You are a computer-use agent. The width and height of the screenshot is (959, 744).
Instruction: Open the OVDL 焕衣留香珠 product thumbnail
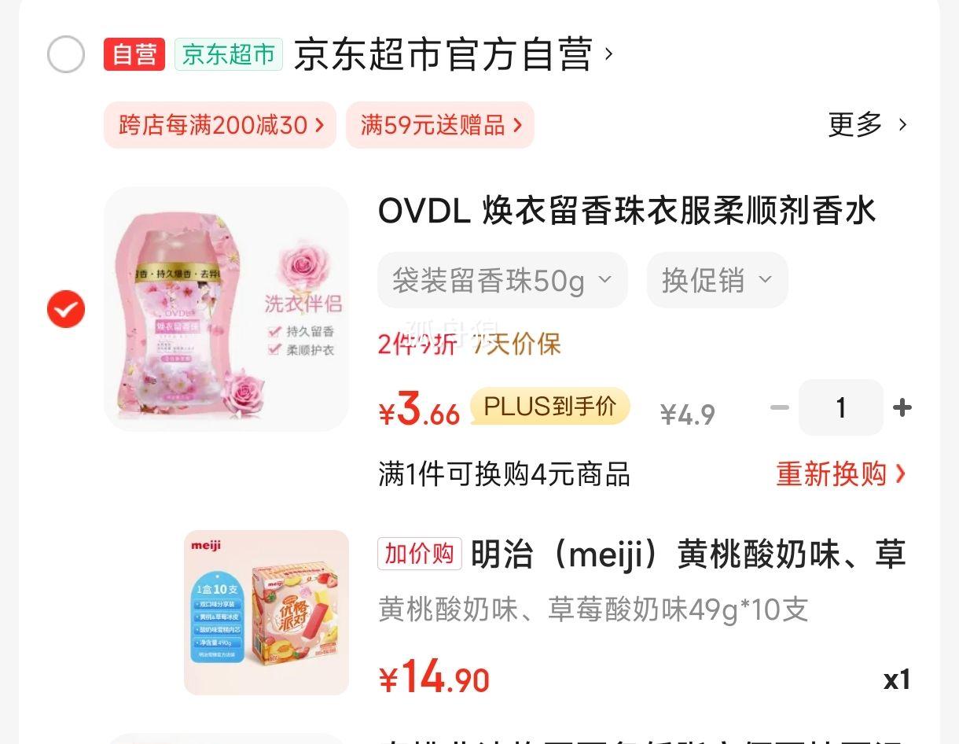(x=226, y=309)
